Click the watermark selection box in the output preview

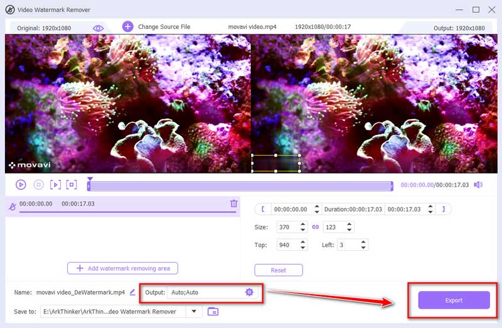pyautogui.click(x=275, y=163)
